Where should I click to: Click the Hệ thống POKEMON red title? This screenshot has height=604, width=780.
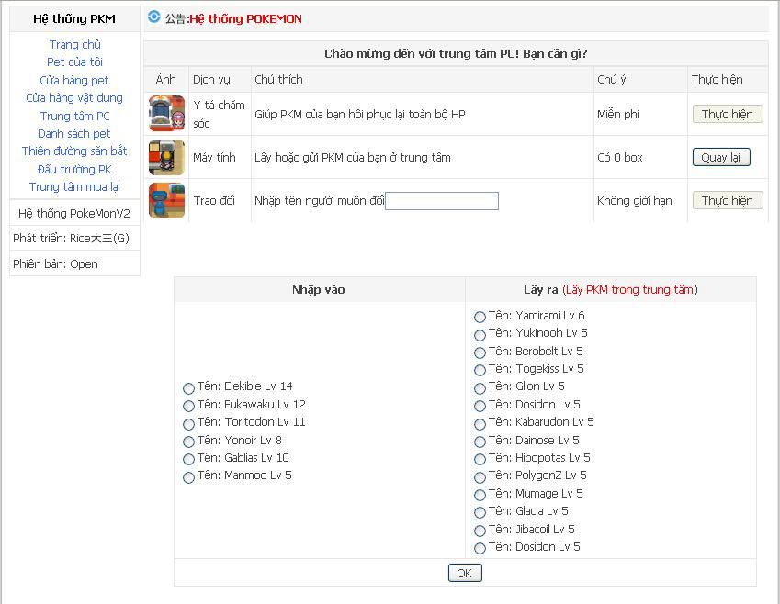245,19
